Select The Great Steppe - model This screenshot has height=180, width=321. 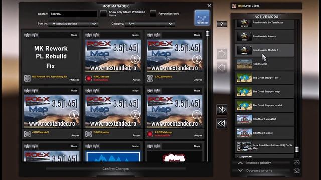click(264, 105)
